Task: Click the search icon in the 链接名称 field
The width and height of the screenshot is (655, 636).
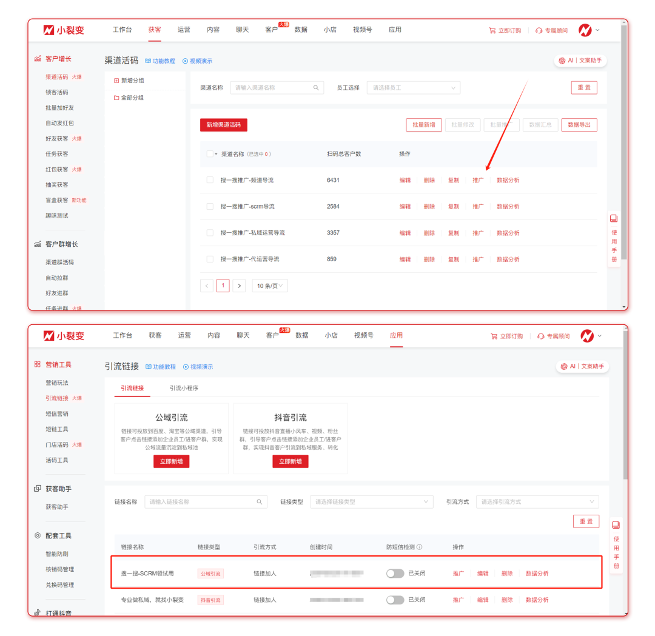Action: pyautogui.click(x=260, y=502)
